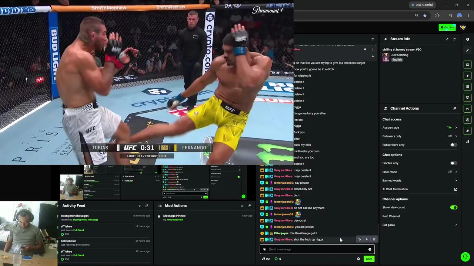This screenshot has height=266, width=474.
Task: Open the Chrome zoom magnifier icon
Action: point(417,16)
